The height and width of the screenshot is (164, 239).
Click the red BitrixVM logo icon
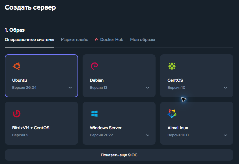pos(17,114)
